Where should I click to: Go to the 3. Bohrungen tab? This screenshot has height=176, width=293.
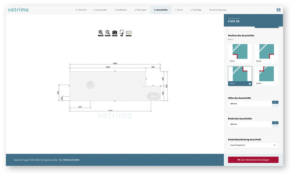(x=140, y=10)
